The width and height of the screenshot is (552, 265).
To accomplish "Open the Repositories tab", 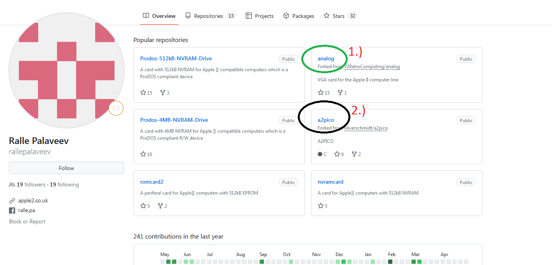I will click(x=210, y=16).
